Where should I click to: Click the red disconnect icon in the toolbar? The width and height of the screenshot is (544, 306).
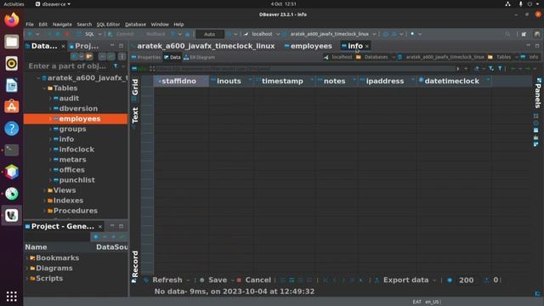[67, 34]
